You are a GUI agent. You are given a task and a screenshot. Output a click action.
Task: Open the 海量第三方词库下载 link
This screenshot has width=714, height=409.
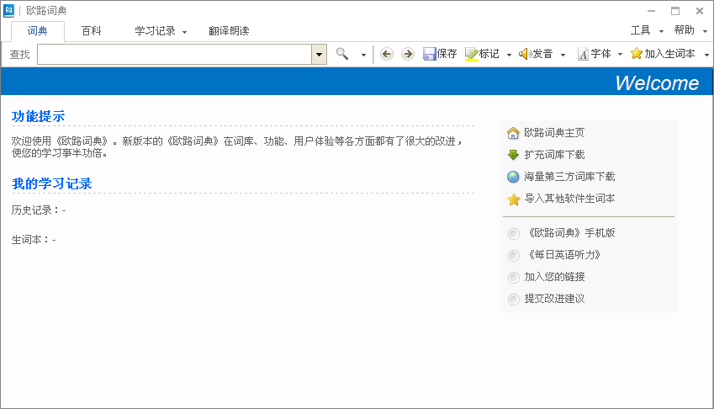pyautogui.click(x=569, y=176)
